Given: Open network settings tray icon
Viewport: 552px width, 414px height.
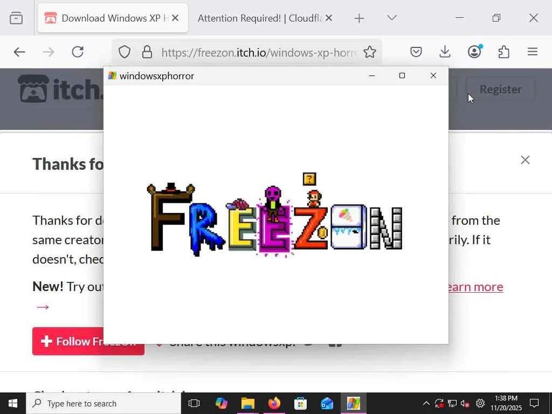Looking at the screenshot, I should (452, 403).
